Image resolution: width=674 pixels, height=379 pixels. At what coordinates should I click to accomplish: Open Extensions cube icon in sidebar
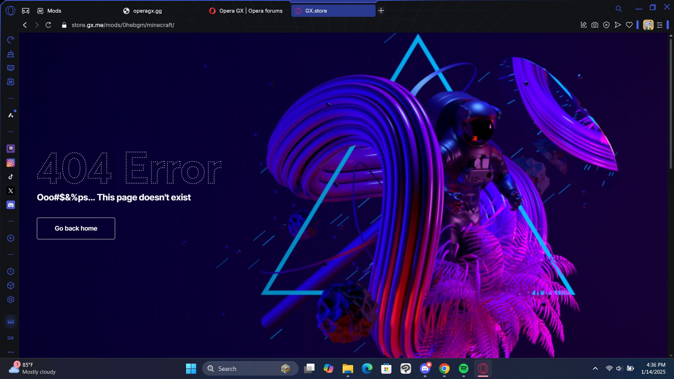11,286
